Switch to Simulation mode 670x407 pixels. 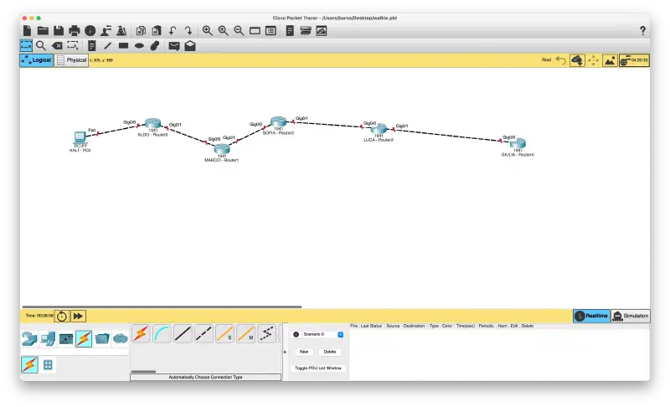point(631,316)
